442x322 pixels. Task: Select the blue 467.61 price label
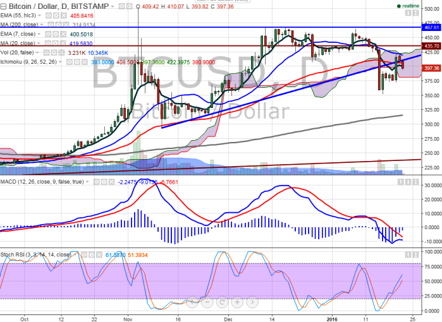tap(431, 27)
